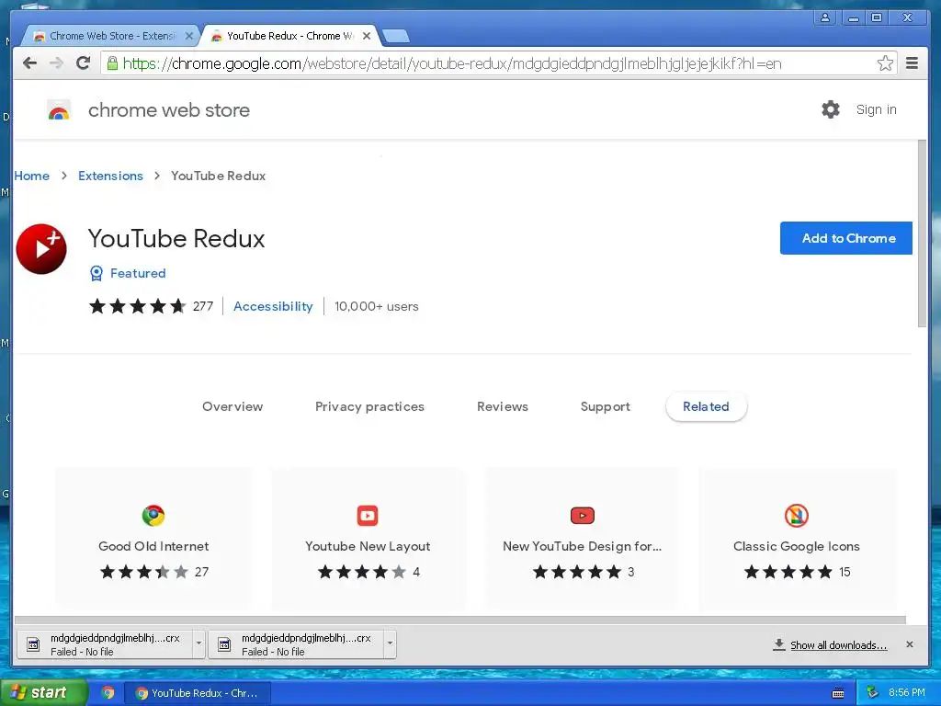Close the YouTube Redux tab

[367, 36]
